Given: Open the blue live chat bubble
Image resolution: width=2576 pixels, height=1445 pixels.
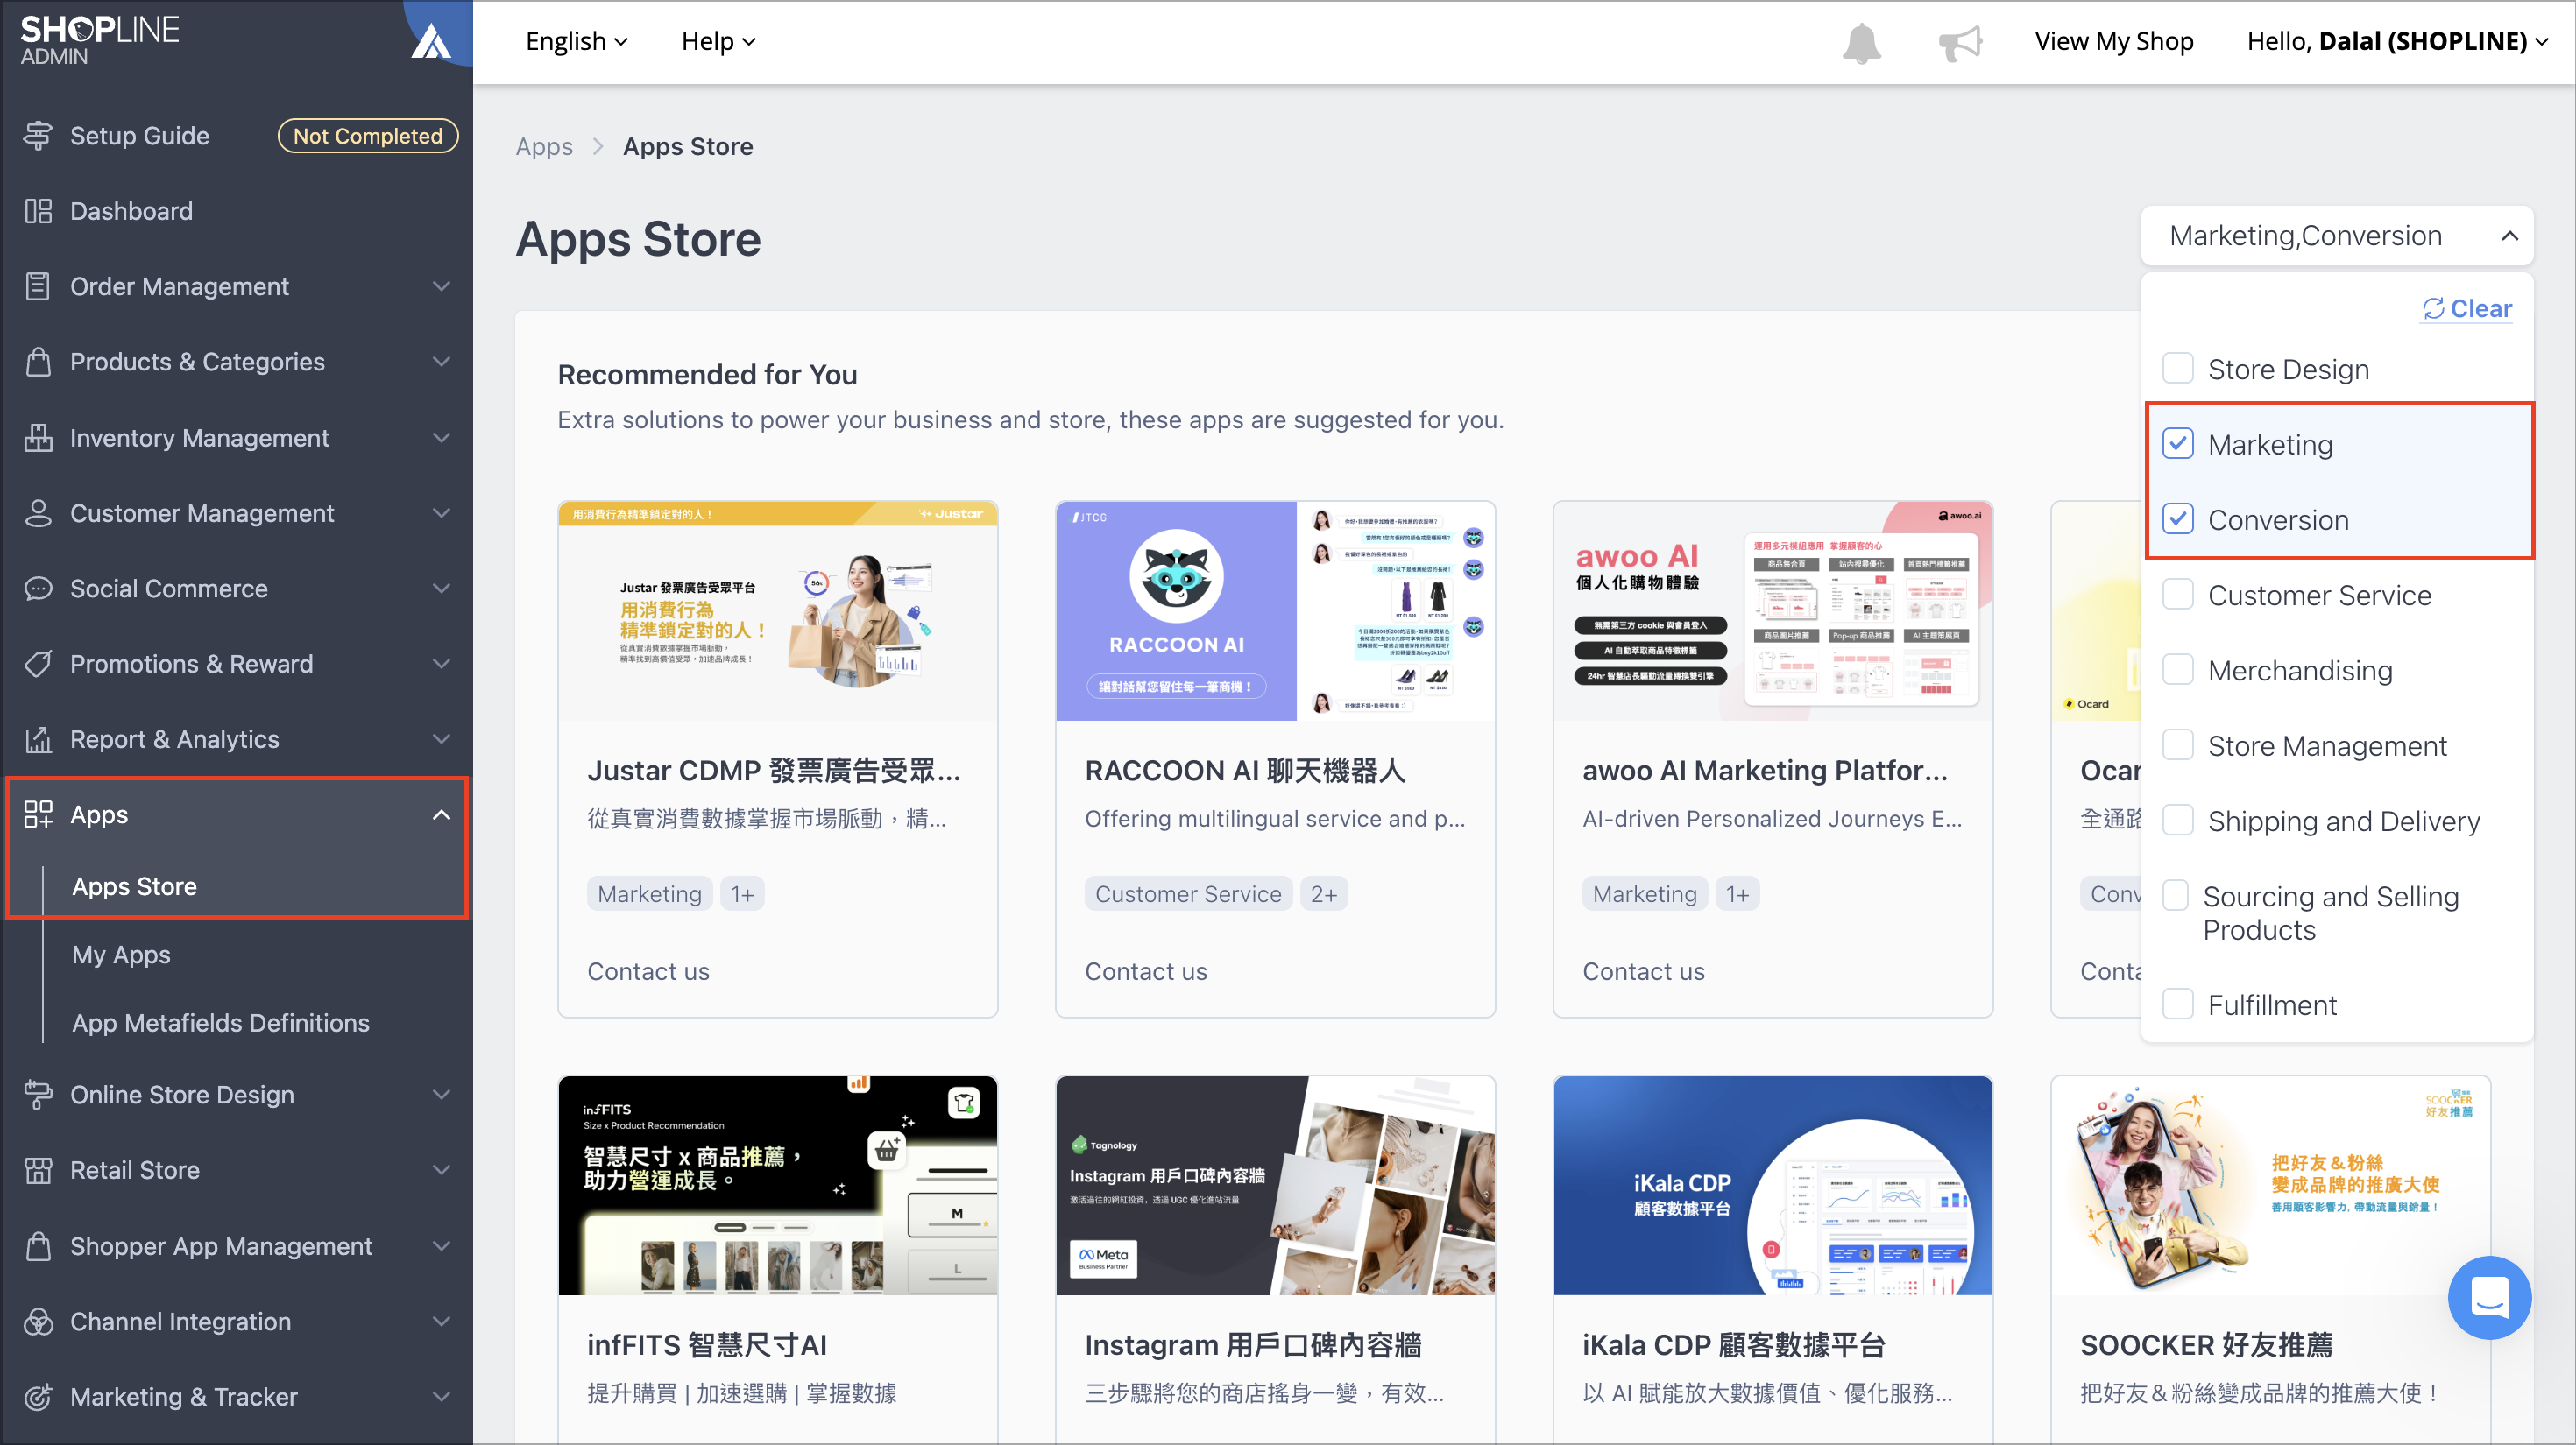Looking at the screenshot, I should pos(2489,1297).
